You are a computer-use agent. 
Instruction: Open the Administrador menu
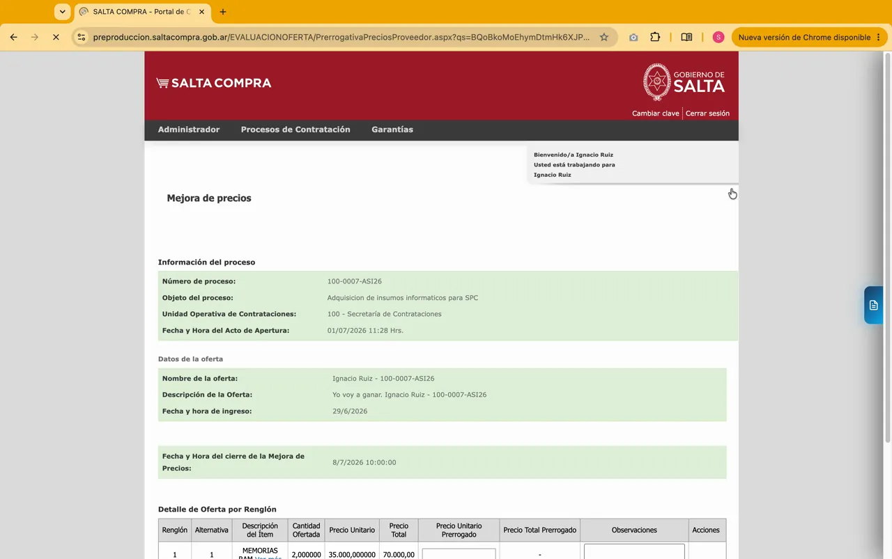pyautogui.click(x=189, y=129)
